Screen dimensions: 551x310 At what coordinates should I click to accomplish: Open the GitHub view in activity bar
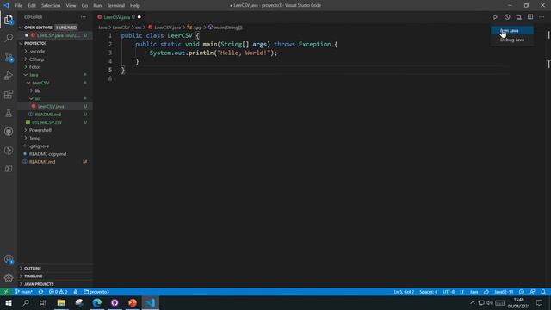tap(9, 132)
